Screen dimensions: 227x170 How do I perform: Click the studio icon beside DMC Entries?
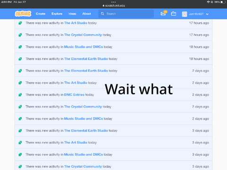click(x=20, y=95)
